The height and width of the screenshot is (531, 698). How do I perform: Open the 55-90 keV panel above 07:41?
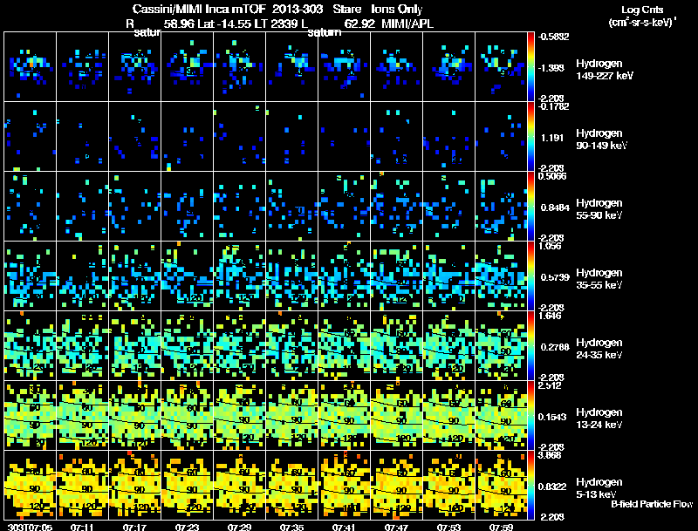pos(344,207)
